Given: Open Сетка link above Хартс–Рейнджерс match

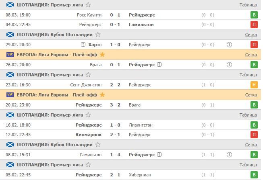Looking at the screenshot, I should 251,35.
